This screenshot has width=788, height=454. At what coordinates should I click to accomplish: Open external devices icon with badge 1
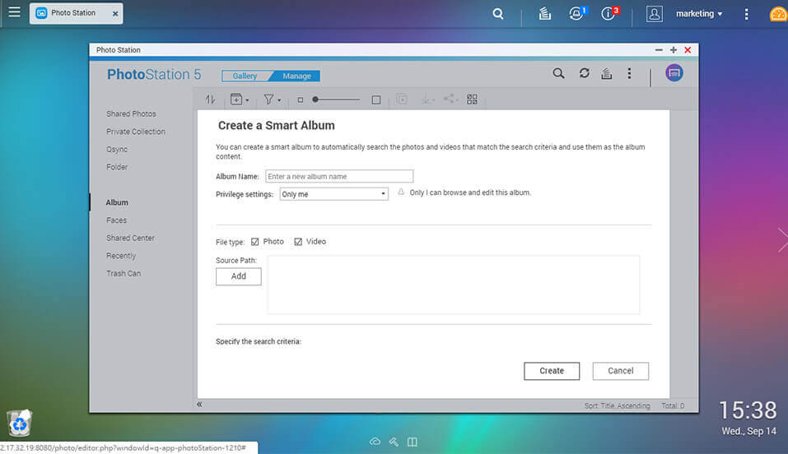(x=577, y=13)
